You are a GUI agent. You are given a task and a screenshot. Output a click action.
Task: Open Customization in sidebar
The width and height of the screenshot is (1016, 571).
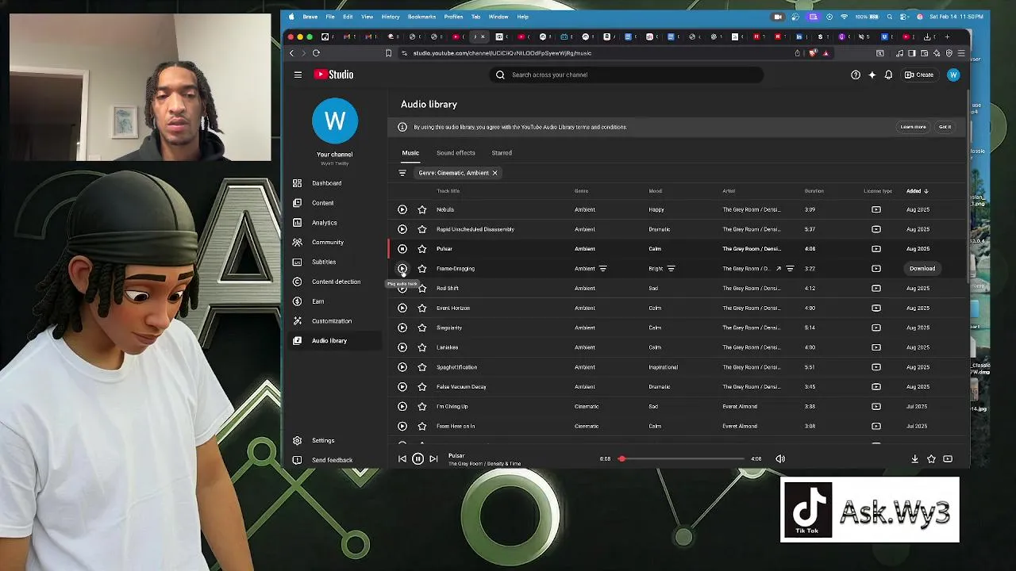(333, 321)
